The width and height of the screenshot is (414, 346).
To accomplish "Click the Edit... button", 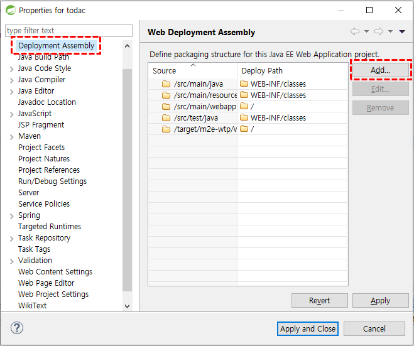I will [381, 89].
